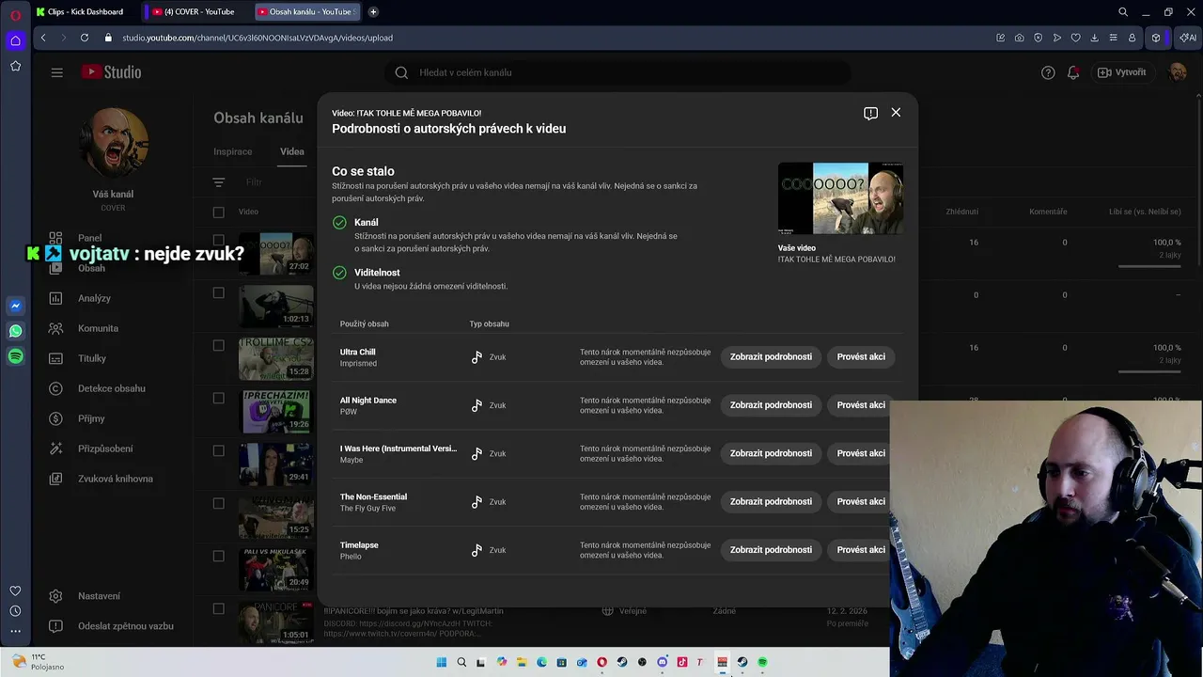
Task: Click the address bar URL
Action: pyautogui.click(x=258, y=38)
